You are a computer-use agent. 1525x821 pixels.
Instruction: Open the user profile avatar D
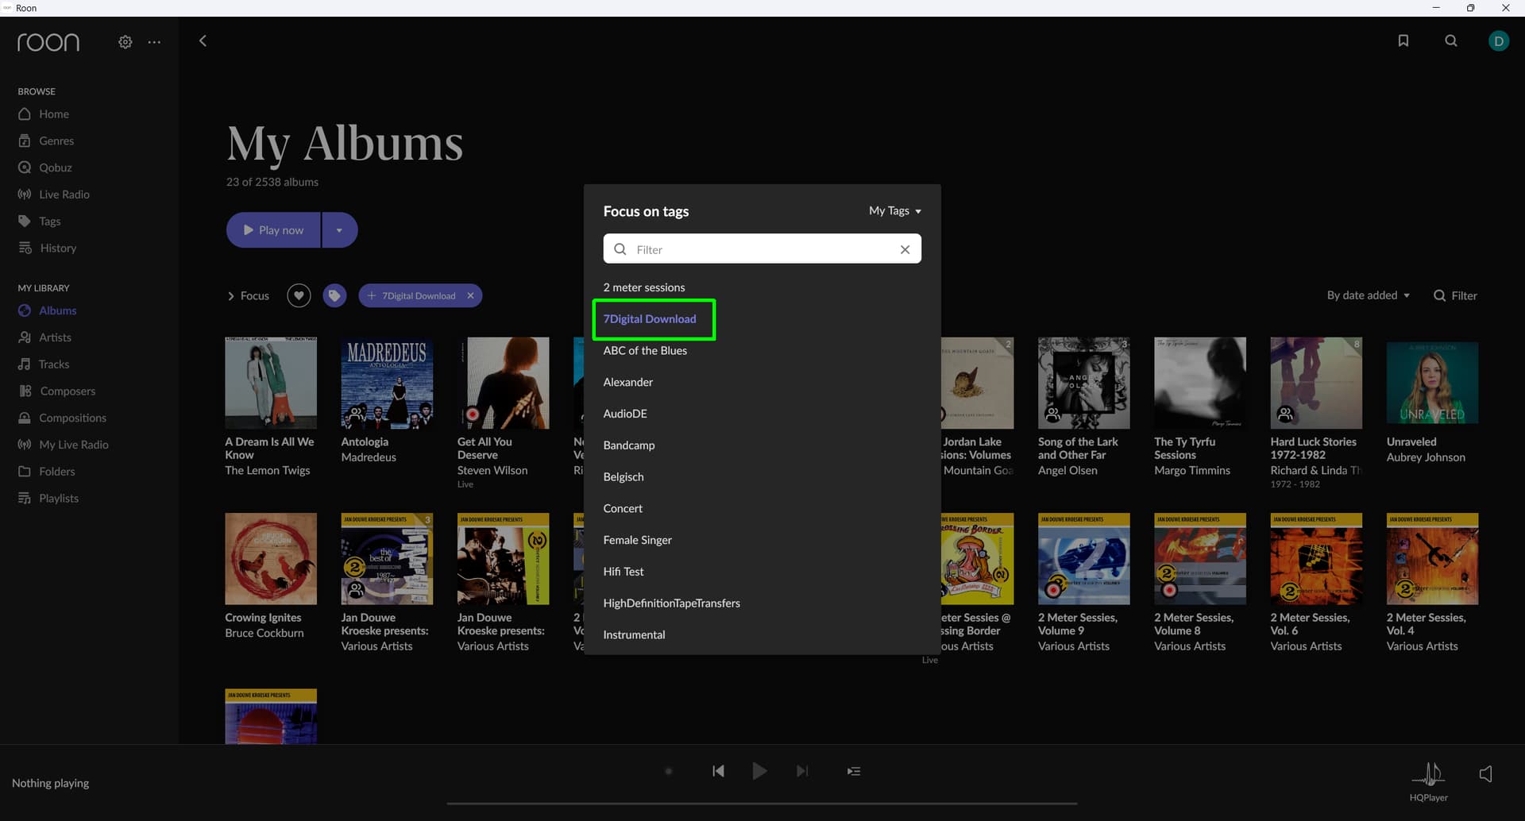(x=1499, y=40)
